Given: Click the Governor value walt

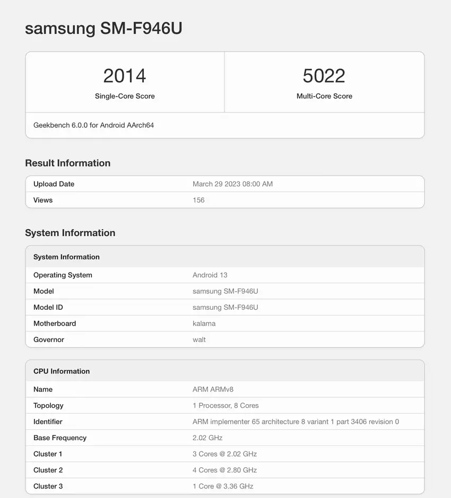Looking at the screenshot, I should 199,339.
